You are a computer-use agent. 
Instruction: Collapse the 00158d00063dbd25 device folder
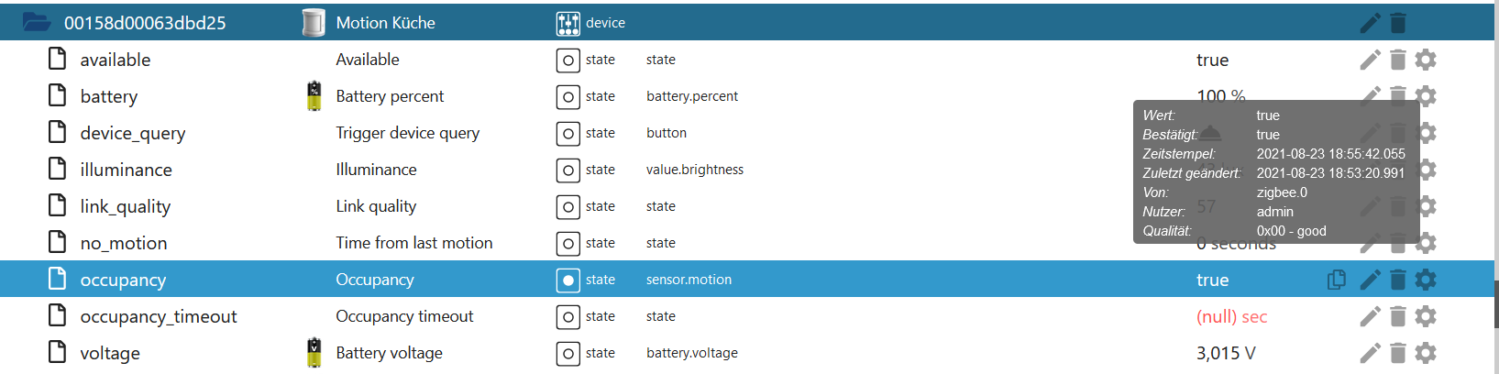[36, 22]
